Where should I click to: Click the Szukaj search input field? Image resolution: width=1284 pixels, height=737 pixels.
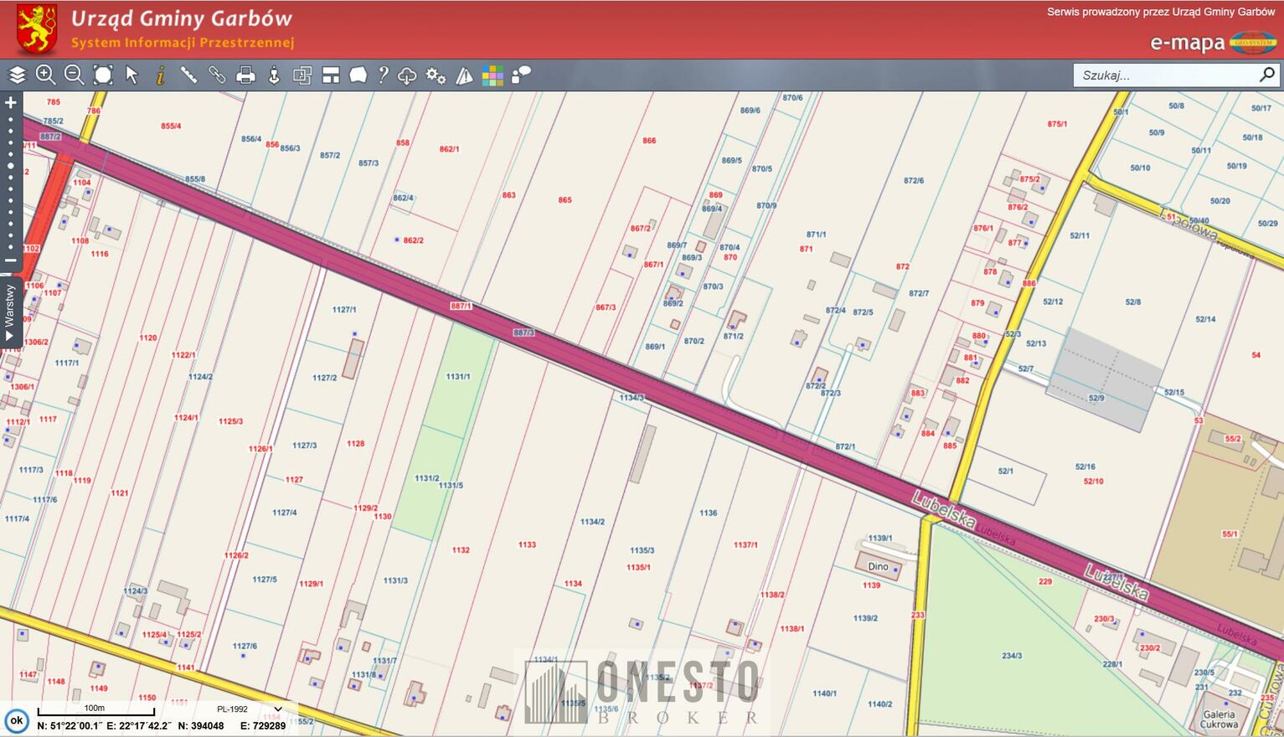coord(1164,75)
